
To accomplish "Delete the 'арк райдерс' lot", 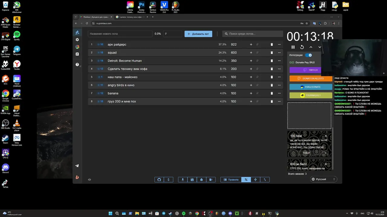I will pyautogui.click(x=272, y=44).
